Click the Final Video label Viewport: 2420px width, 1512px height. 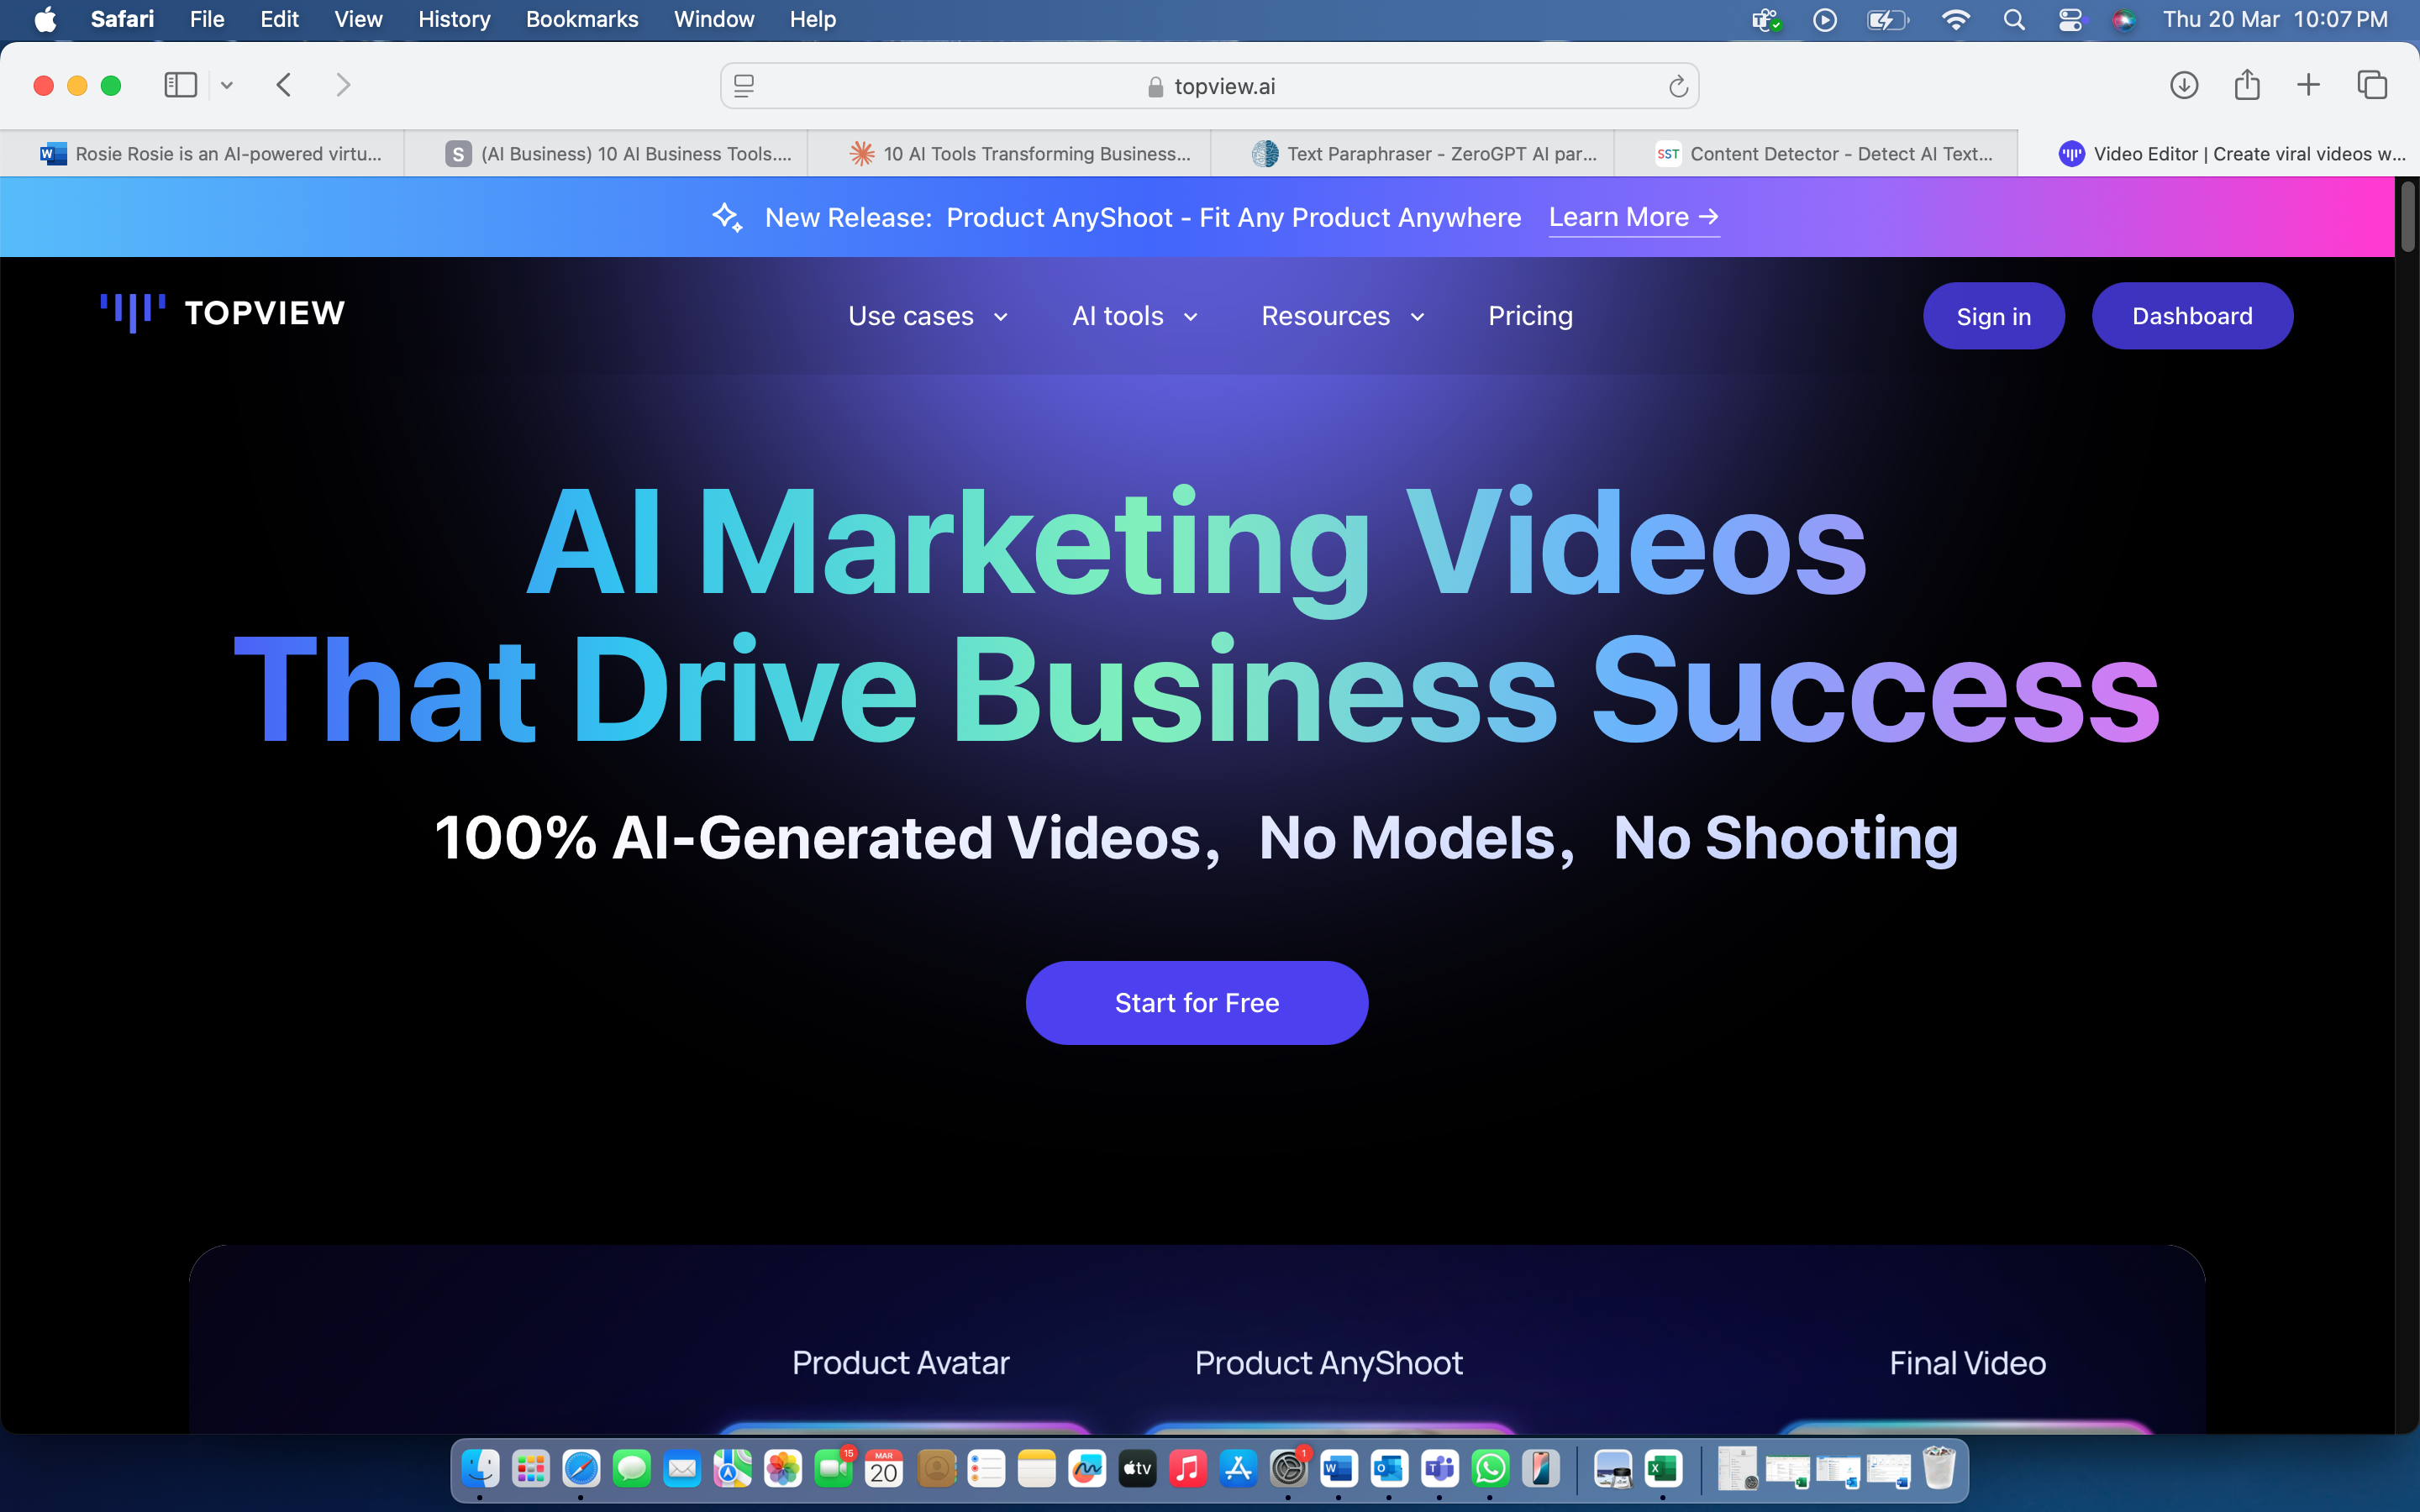pos(1967,1363)
